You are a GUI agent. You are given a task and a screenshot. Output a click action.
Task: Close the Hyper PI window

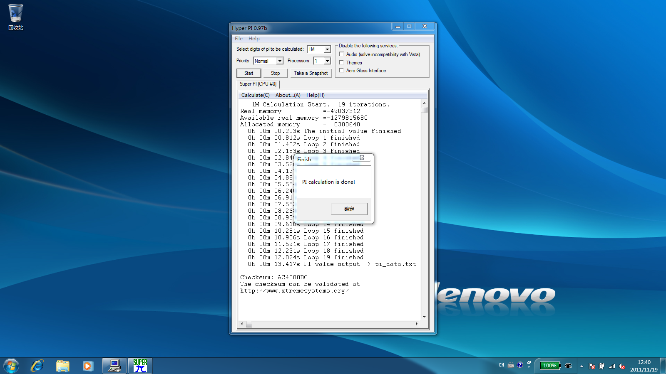click(425, 27)
